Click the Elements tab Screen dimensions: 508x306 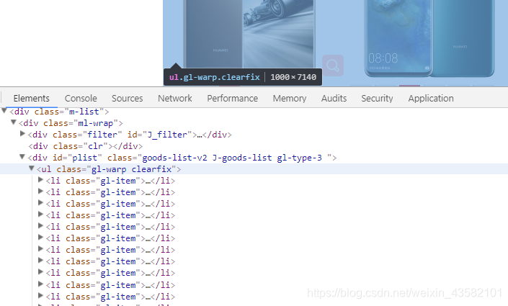[x=32, y=98]
